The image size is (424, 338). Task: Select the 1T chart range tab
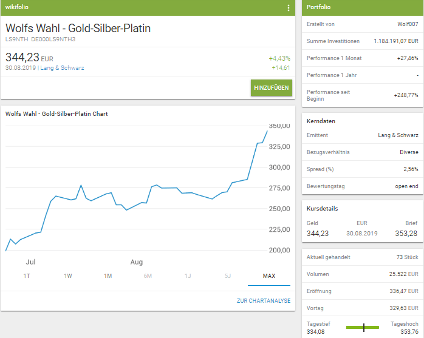click(x=27, y=276)
